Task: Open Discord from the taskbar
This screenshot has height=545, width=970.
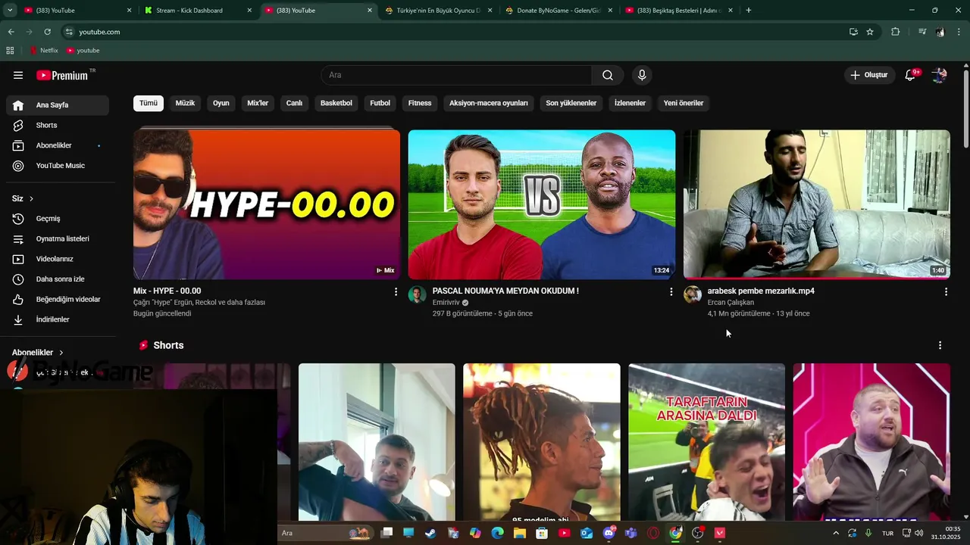Action: click(609, 533)
